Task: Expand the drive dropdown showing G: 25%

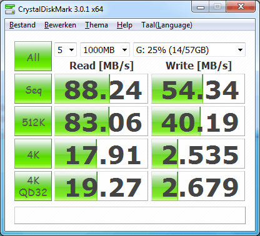Action: tap(189, 50)
